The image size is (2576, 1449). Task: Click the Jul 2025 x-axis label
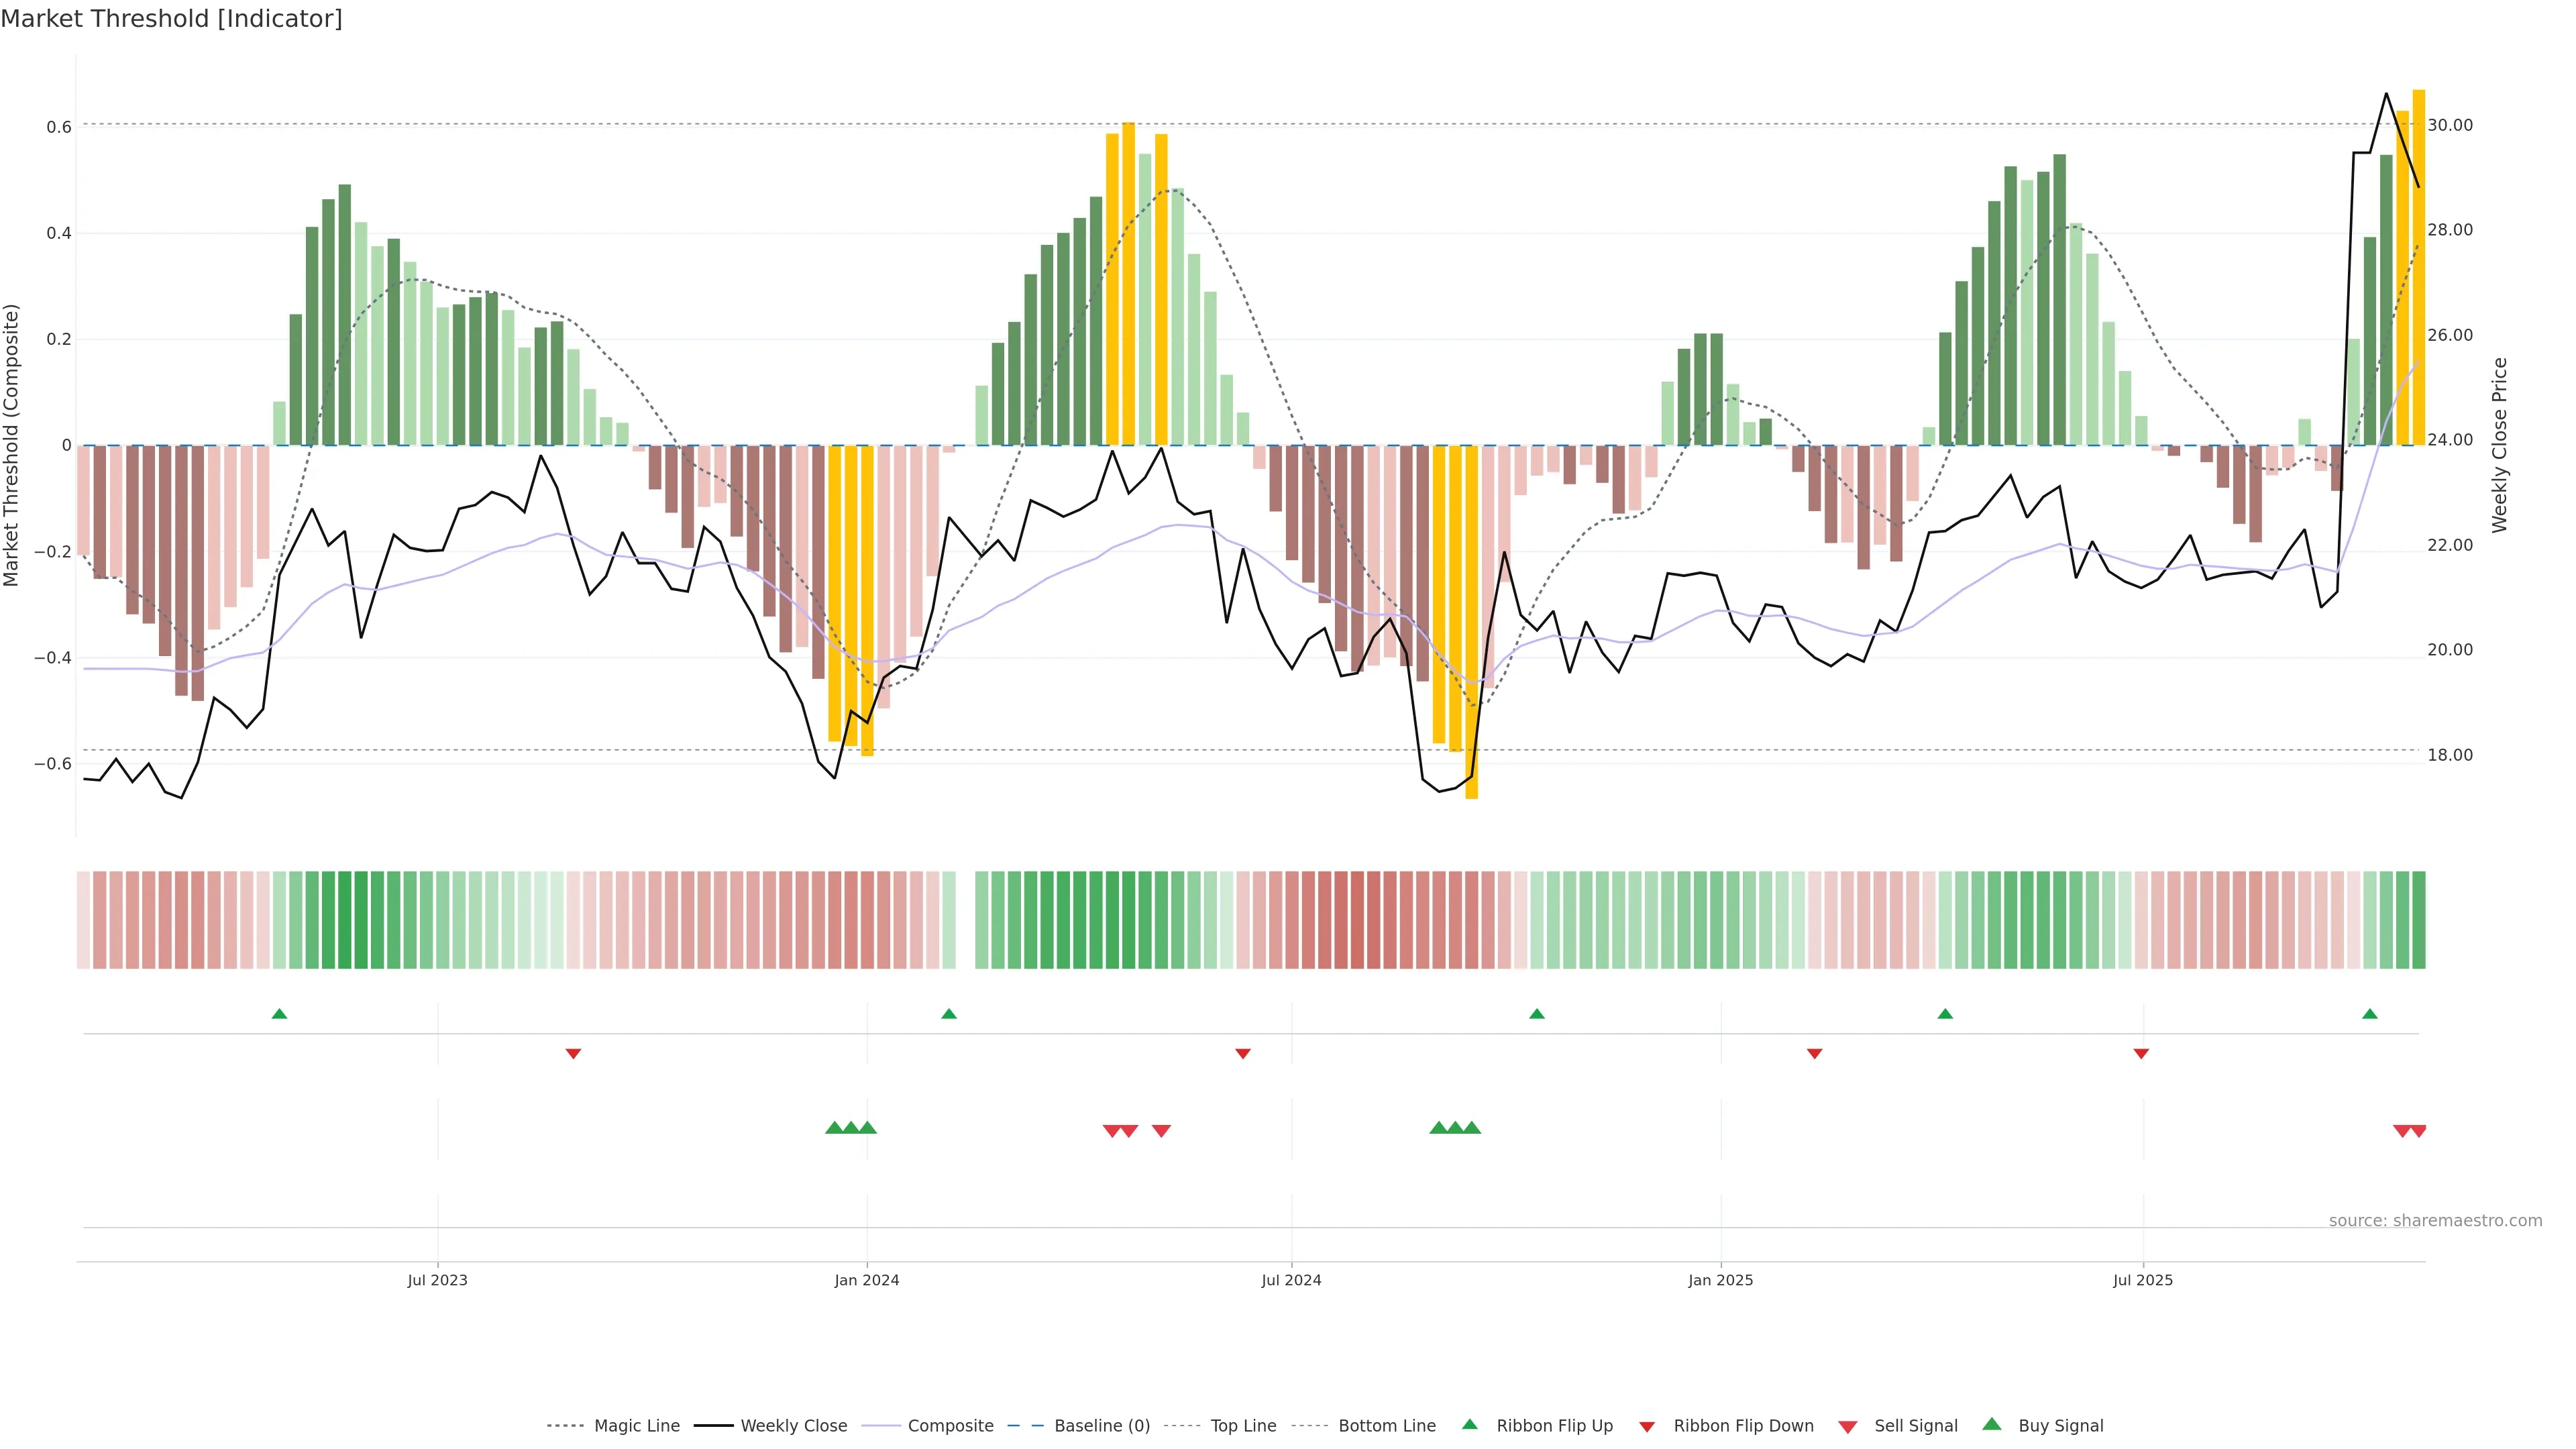tap(2142, 1280)
